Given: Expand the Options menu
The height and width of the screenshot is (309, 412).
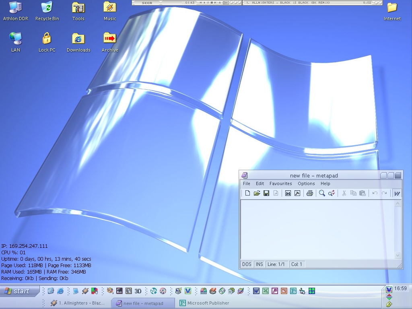Looking at the screenshot, I should pos(306,183).
